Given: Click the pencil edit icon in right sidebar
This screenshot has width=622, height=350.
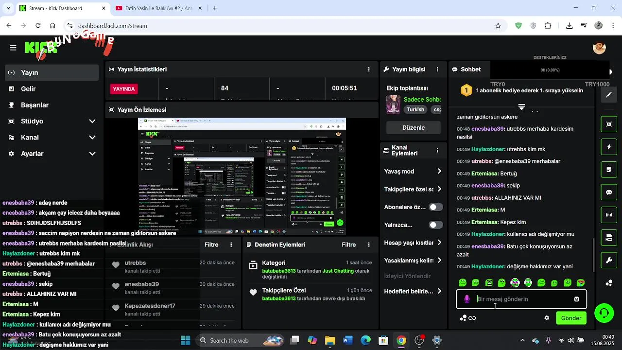Looking at the screenshot, I should tap(609, 95).
